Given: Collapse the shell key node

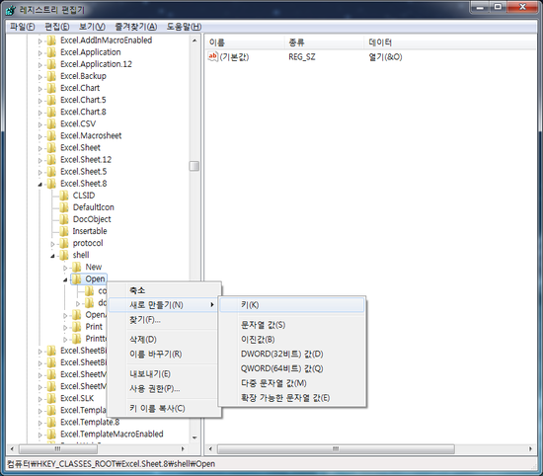Looking at the screenshot, I should coord(52,256).
